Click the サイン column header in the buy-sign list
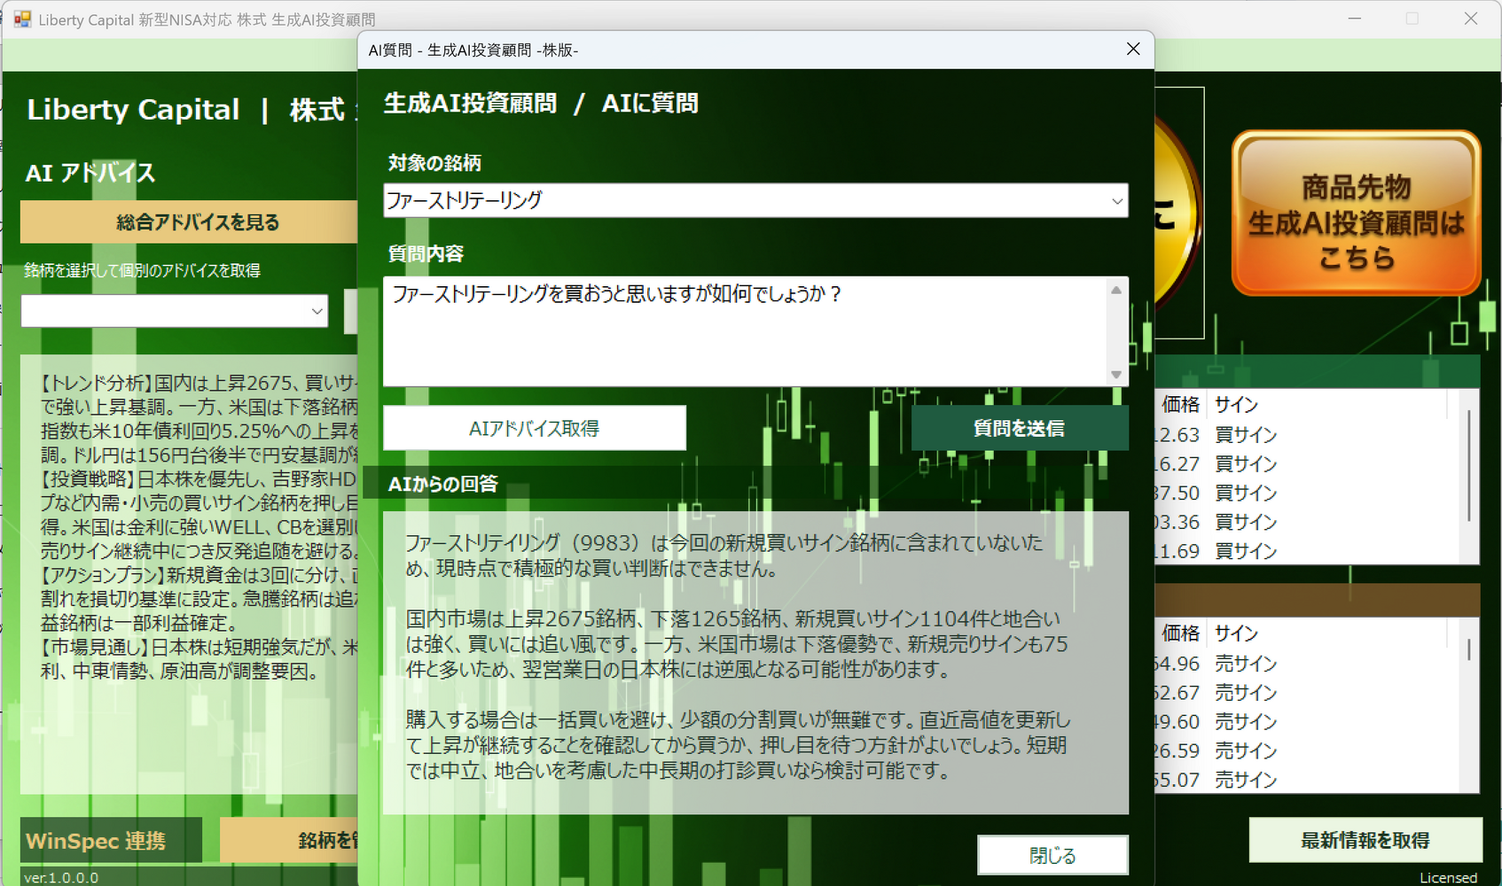Image resolution: width=1502 pixels, height=886 pixels. click(x=1237, y=404)
